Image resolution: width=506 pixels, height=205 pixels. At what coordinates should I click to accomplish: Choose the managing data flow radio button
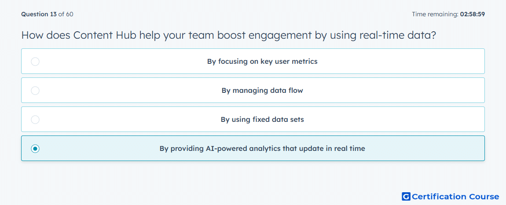[35, 90]
